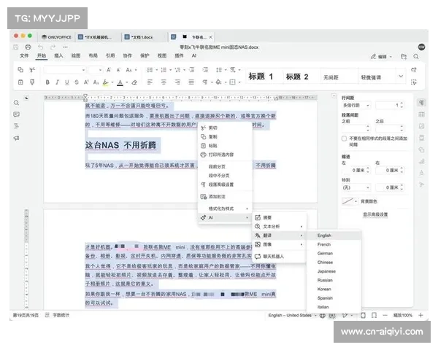438x350 pixels.
Task: Tick the no-spacing-between-same-style paragraphs checkbox
Action: click(344, 139)
